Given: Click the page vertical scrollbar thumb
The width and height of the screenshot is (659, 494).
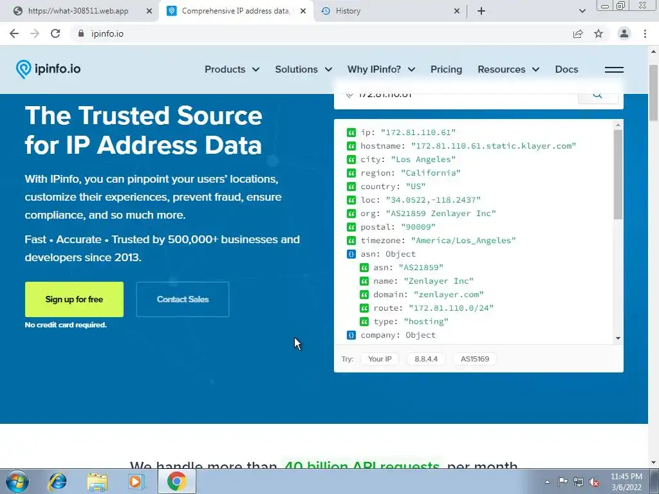Looking at the screenshot, I should 653,93.
